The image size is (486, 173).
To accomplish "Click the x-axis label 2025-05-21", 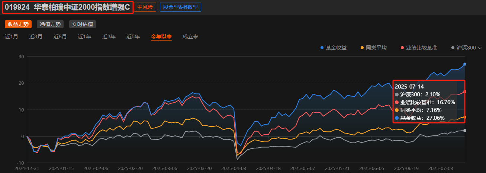I will point(338,169).
